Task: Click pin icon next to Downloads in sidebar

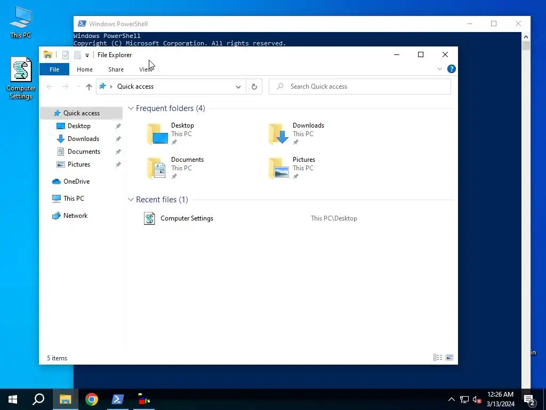Action: (x=118, y=139)
